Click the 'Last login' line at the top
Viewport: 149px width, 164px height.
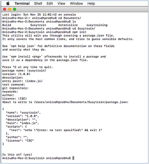tap(39, 15)
